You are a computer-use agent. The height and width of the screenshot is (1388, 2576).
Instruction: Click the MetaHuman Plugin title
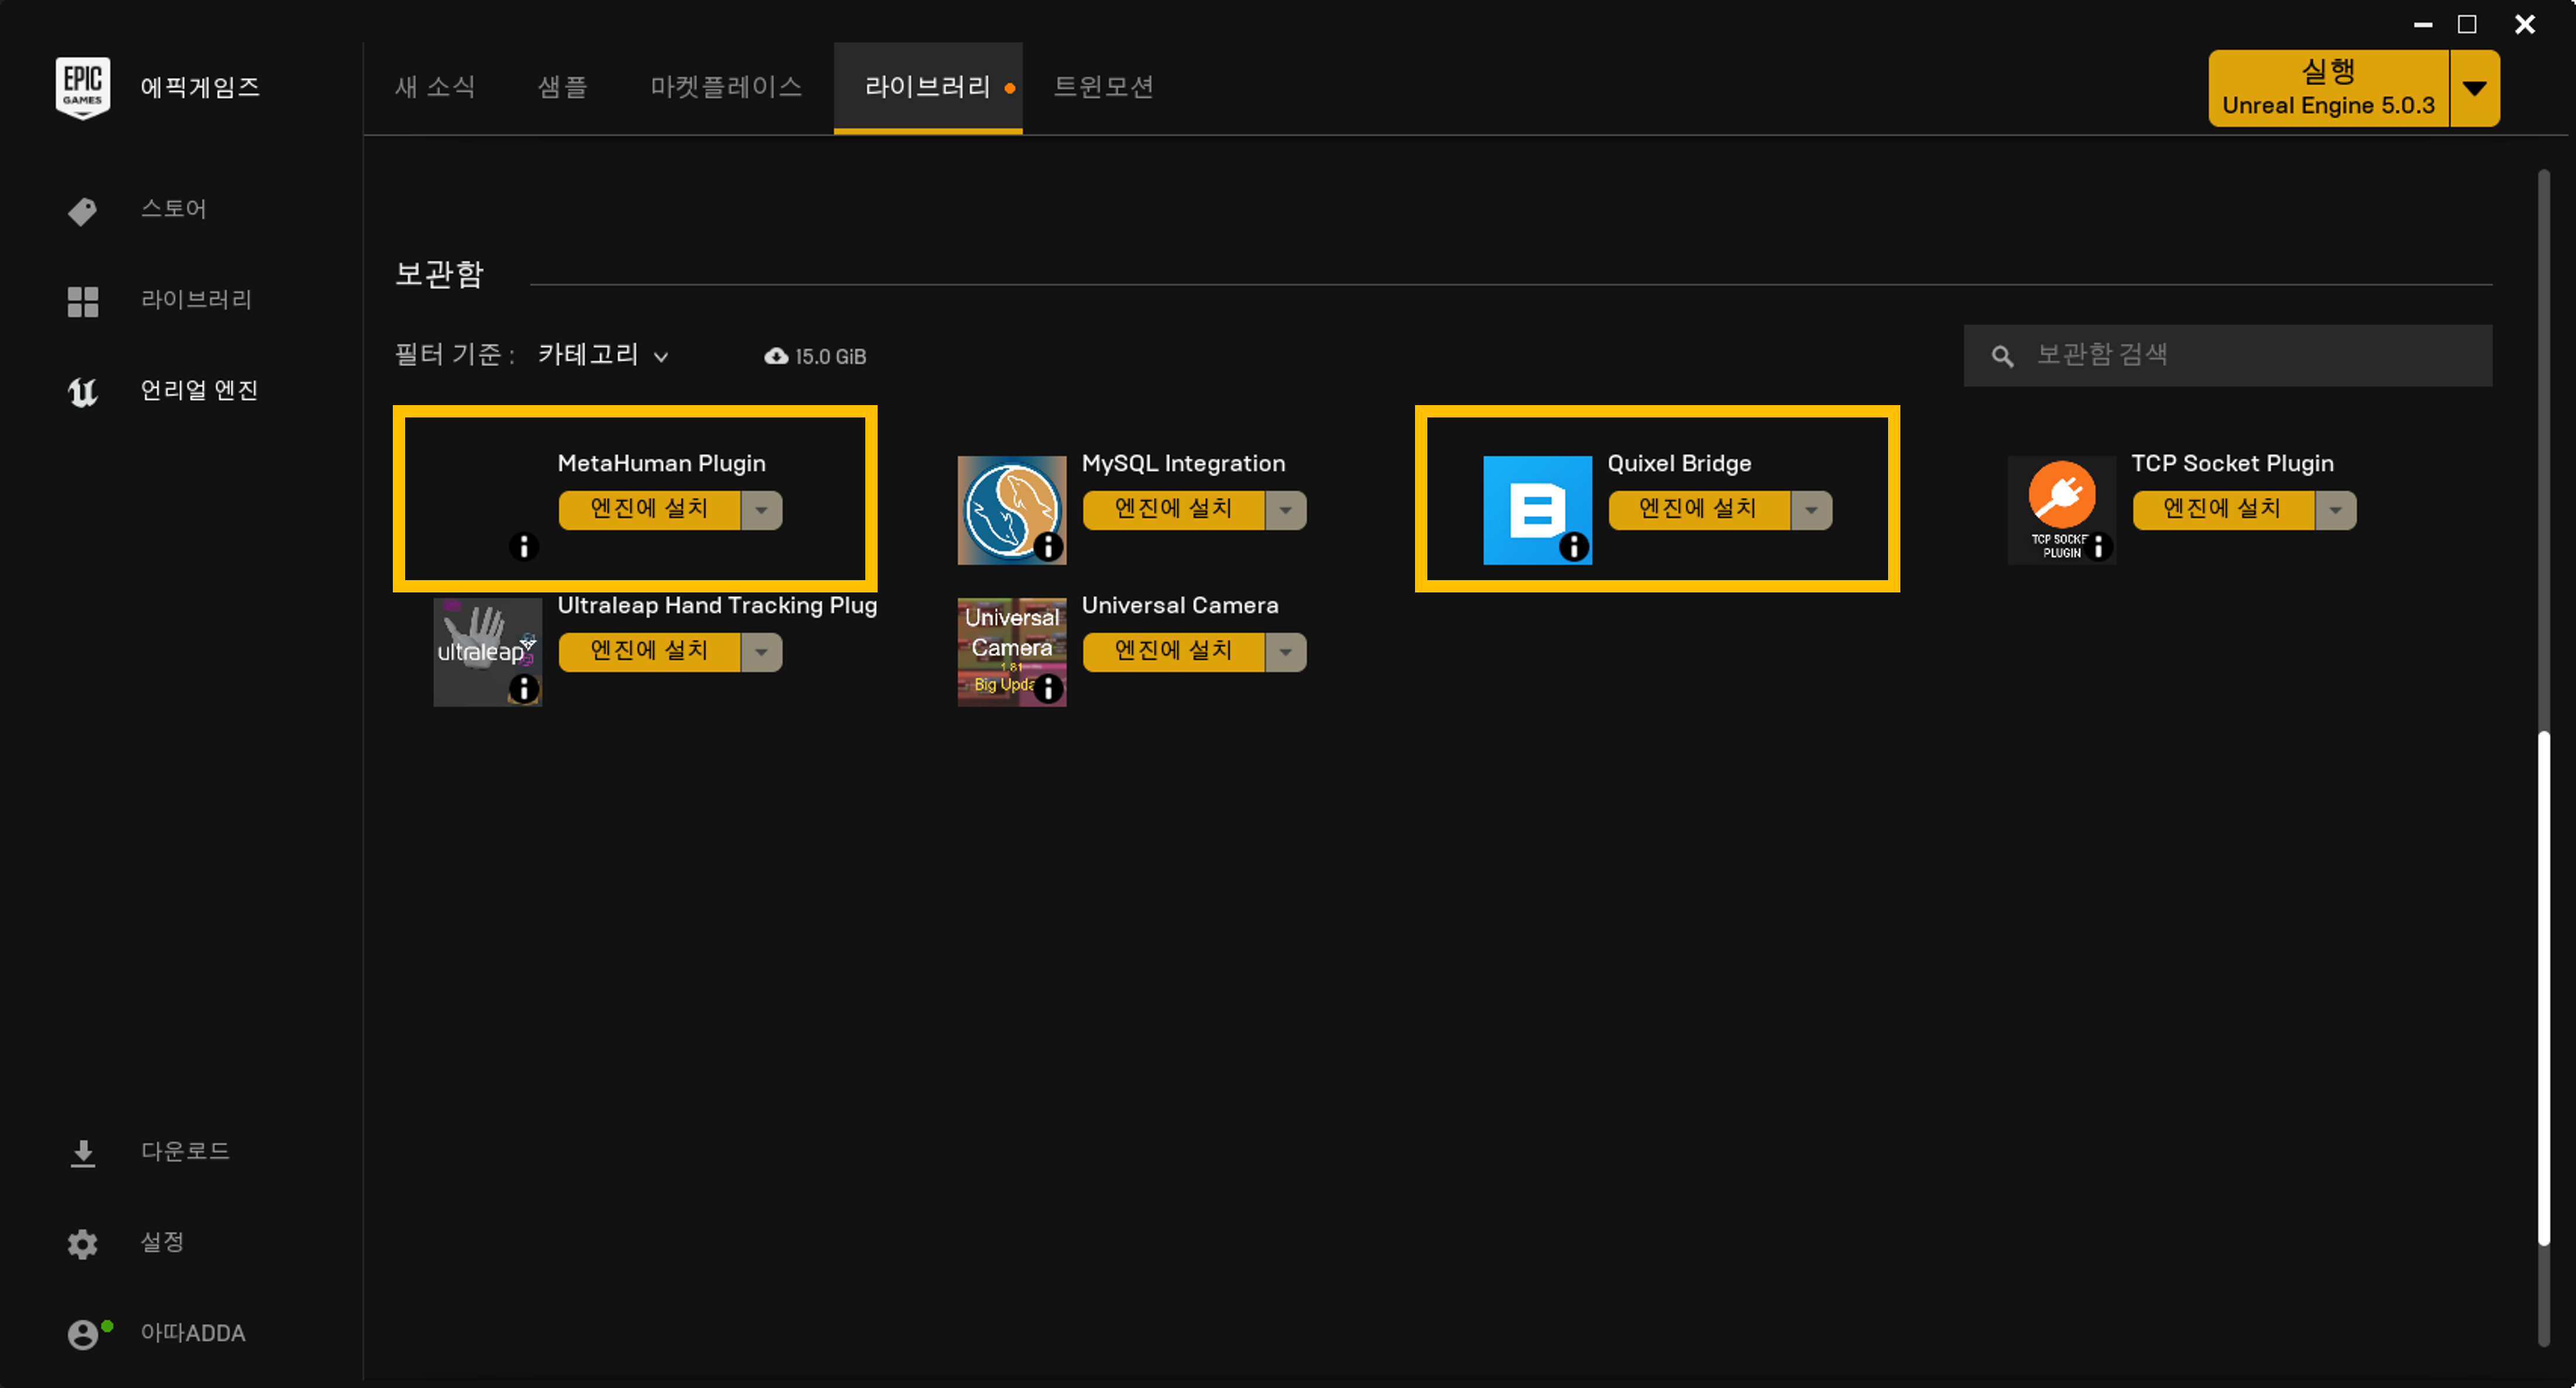click(661, 464)
